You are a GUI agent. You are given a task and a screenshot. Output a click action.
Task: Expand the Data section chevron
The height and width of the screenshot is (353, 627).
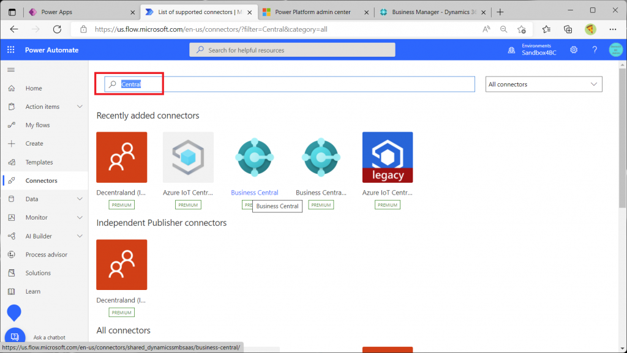[x=80, y=199]
